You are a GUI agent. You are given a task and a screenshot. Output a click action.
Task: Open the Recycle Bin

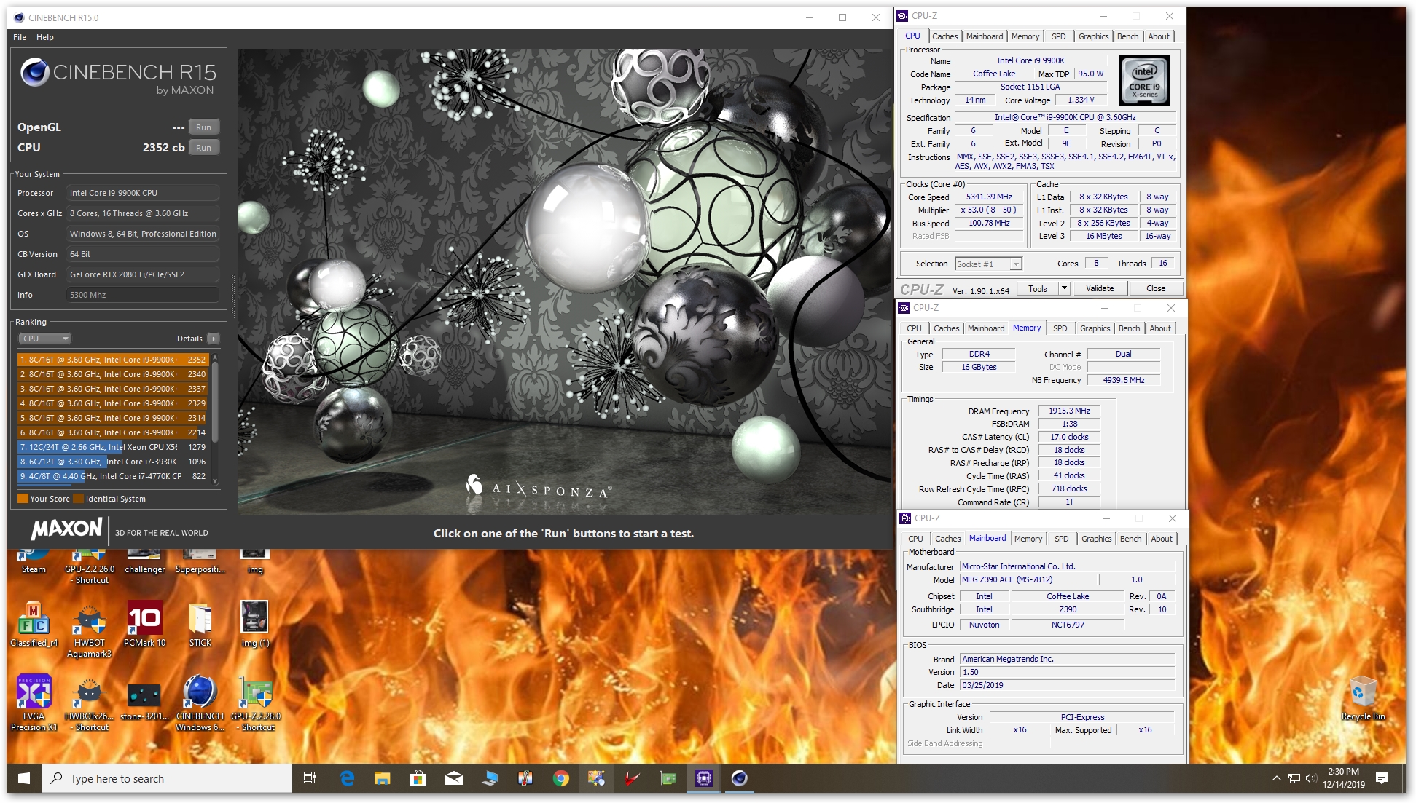(x=1363, y=699)
